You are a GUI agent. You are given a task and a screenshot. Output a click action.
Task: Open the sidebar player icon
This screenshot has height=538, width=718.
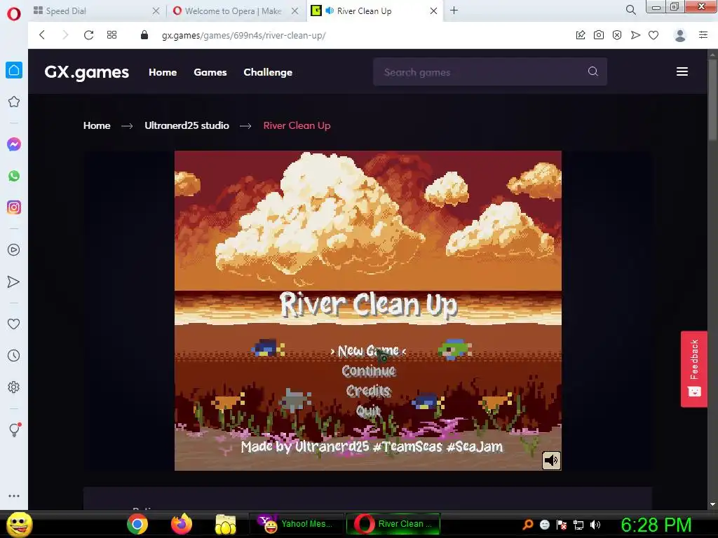[14, 250]
